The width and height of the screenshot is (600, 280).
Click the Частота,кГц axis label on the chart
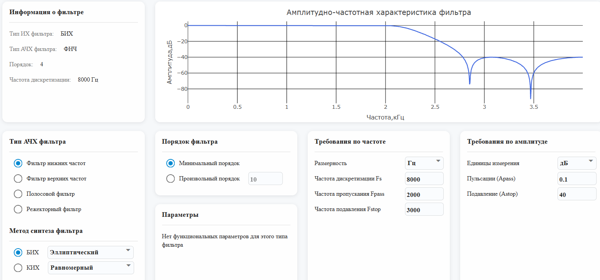385,117
